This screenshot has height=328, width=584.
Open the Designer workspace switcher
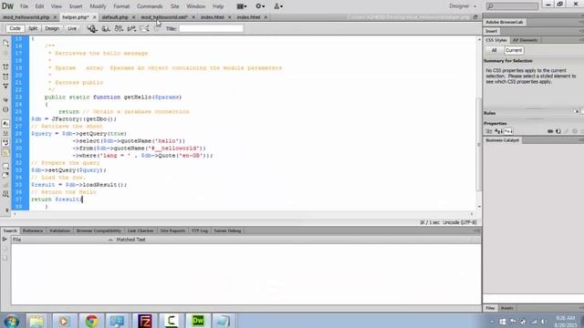[463, 6]
